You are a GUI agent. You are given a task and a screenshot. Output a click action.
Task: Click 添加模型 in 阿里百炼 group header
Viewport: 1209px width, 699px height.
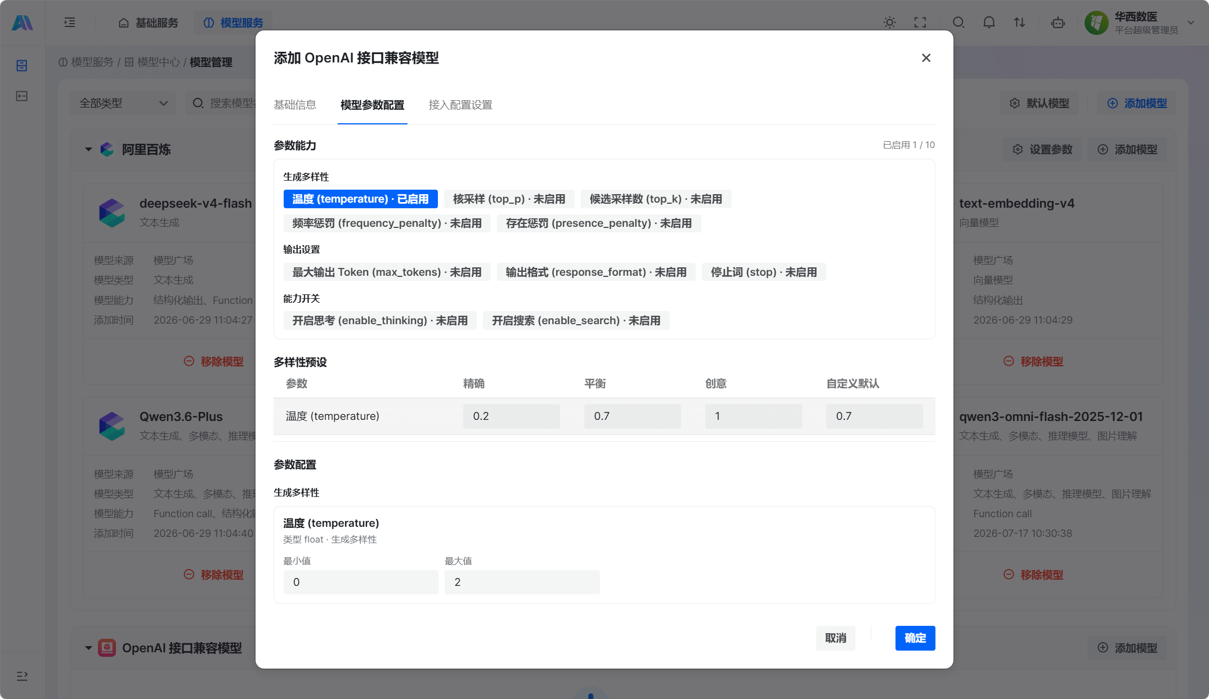[1127, 150]
